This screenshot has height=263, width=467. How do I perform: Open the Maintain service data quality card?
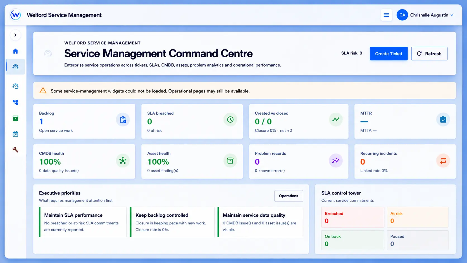pyautogui.click(x=260, y=222)
